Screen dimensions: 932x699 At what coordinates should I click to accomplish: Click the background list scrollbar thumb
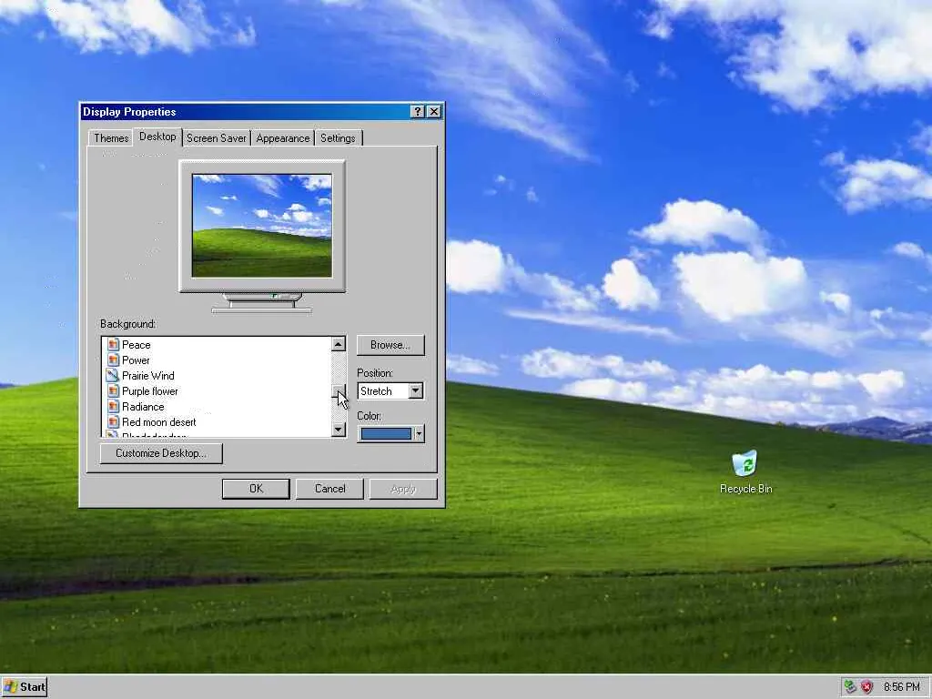339,390
